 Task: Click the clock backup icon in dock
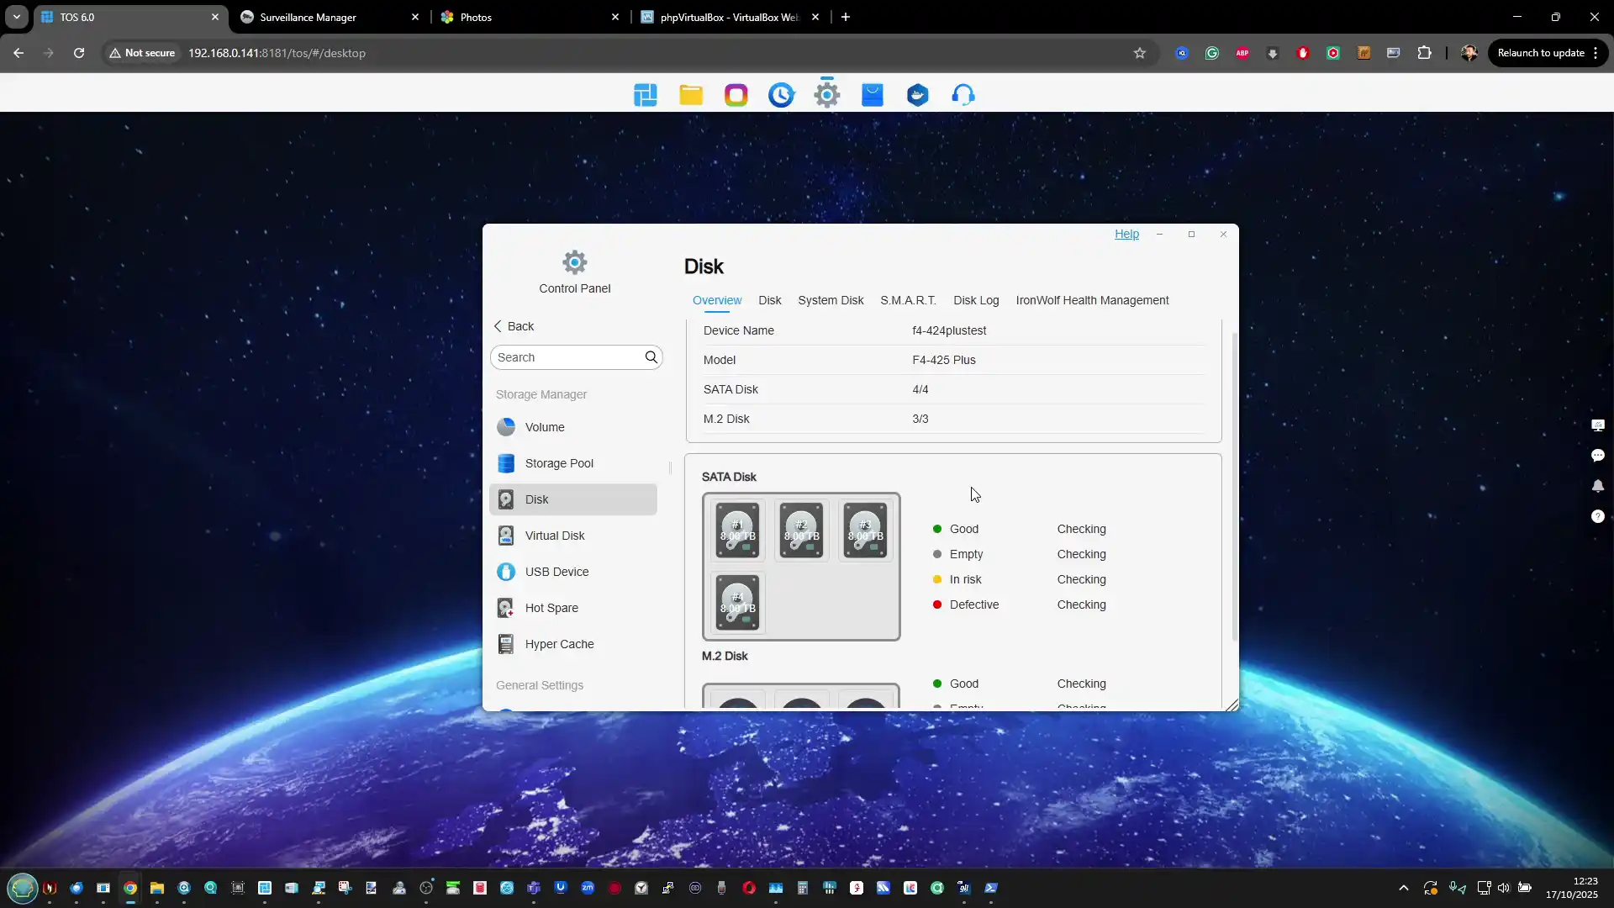(x=781, y=95)
